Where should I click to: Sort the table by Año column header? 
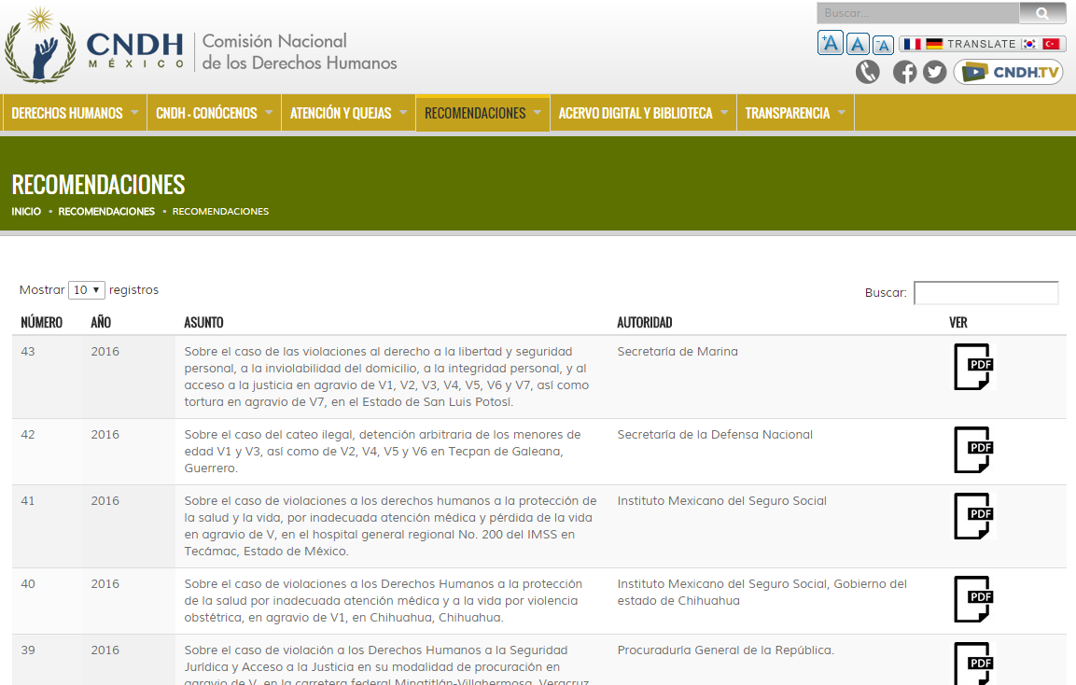[x=101, y=323]
